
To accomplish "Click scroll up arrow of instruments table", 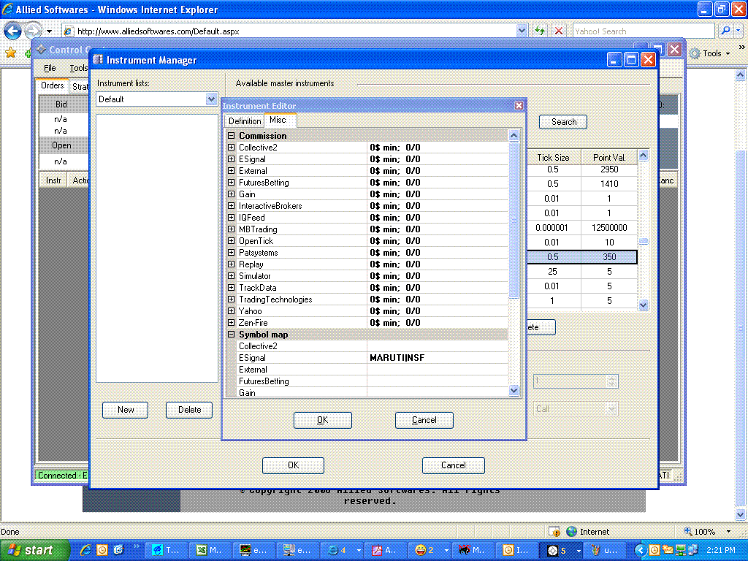I will (643, 156).
